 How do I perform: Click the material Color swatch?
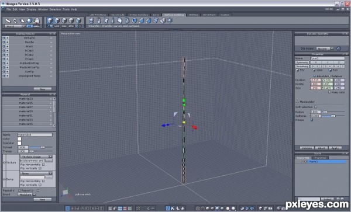[19, 139]
